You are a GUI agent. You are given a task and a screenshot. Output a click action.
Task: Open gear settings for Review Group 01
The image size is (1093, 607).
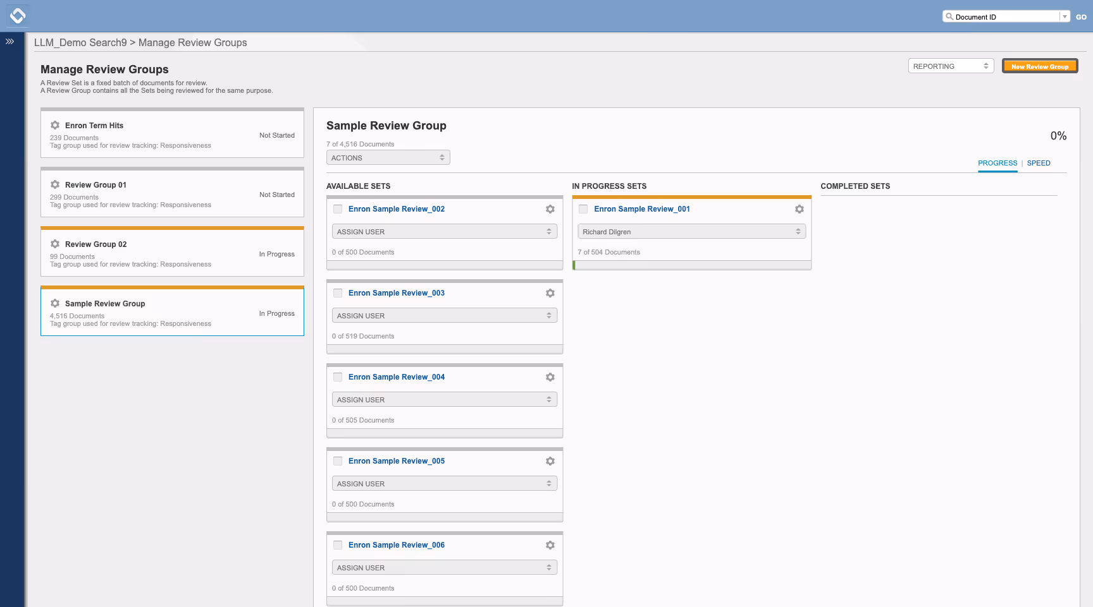pos(55,184)
